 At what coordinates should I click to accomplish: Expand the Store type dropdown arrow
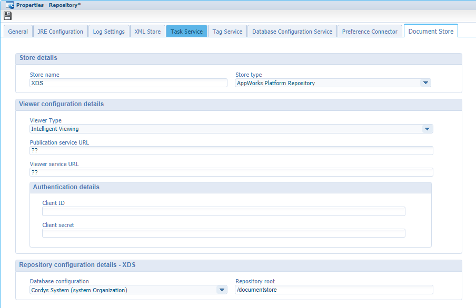tap(425, 83)
